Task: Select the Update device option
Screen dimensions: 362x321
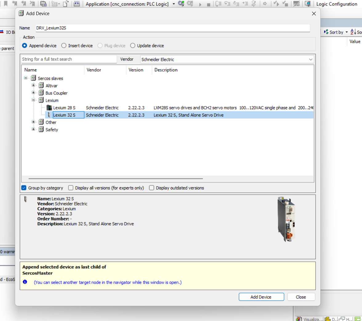Action: coord(133,46)
